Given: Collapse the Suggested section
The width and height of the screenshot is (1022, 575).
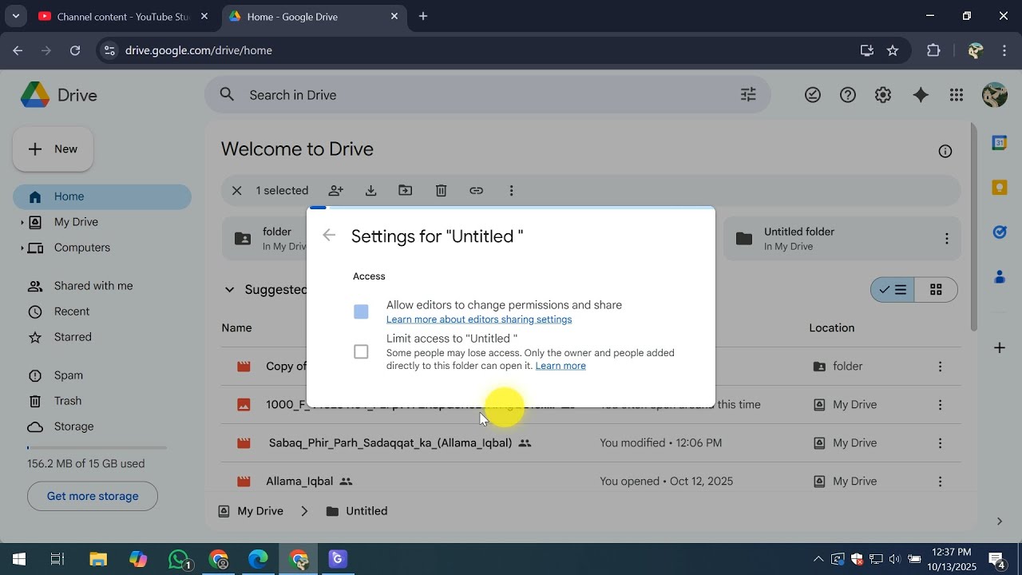Looking at the screenshot, I should coord(229,290).
